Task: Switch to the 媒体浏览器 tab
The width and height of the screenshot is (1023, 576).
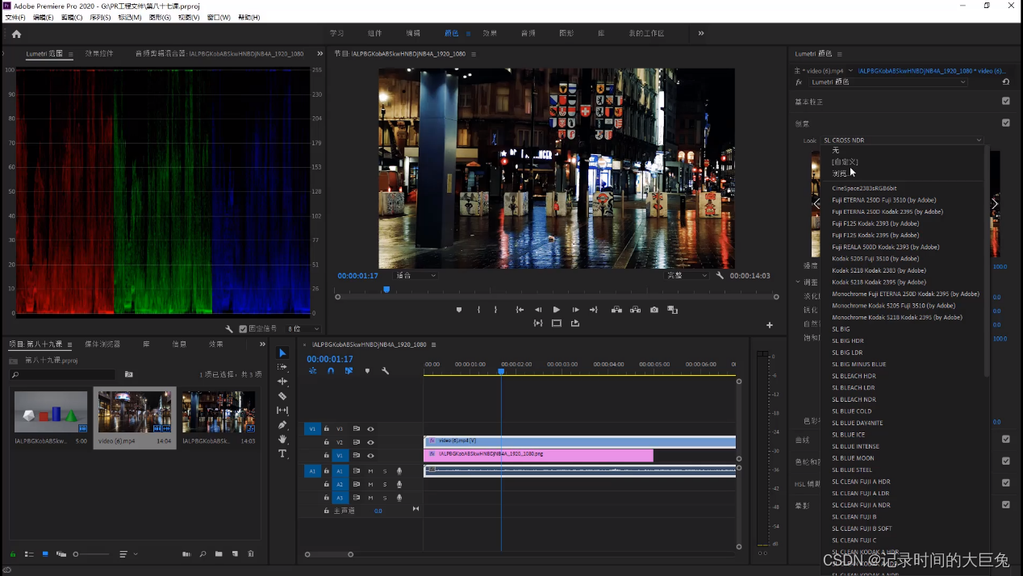Action: point(102,344)
